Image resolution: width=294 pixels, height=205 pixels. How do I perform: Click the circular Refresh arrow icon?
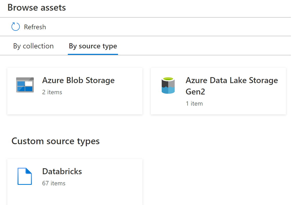[x=16, y=27]
